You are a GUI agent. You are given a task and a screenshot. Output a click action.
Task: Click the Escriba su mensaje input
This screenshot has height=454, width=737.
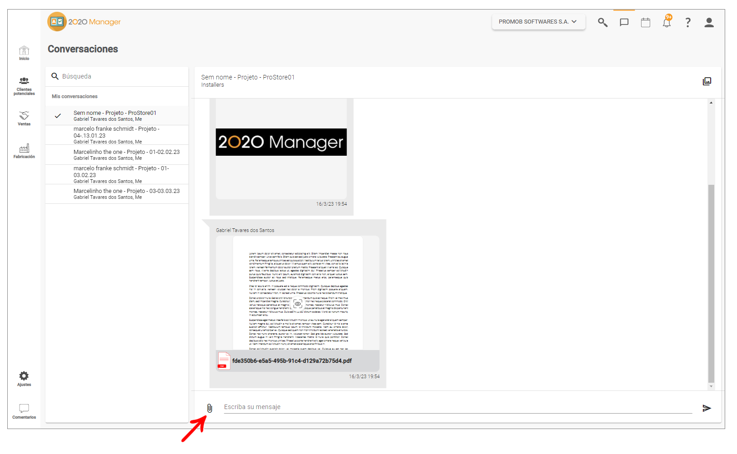click(458, 407)
